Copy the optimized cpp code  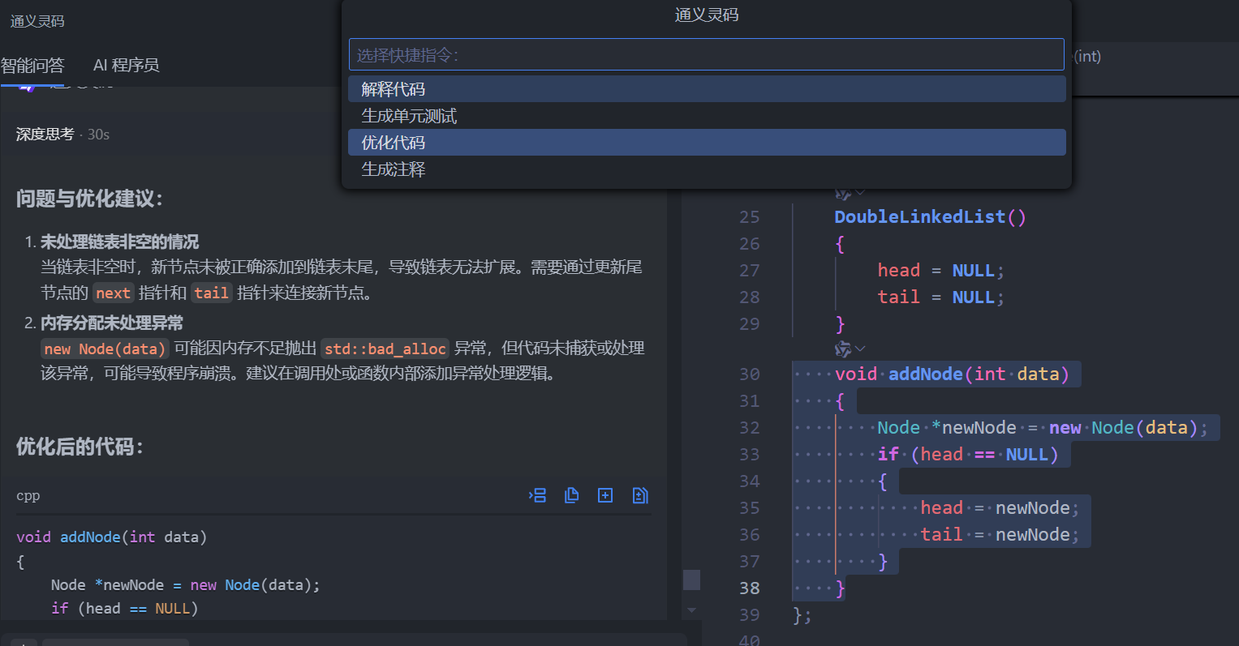(x=572, y=495)
